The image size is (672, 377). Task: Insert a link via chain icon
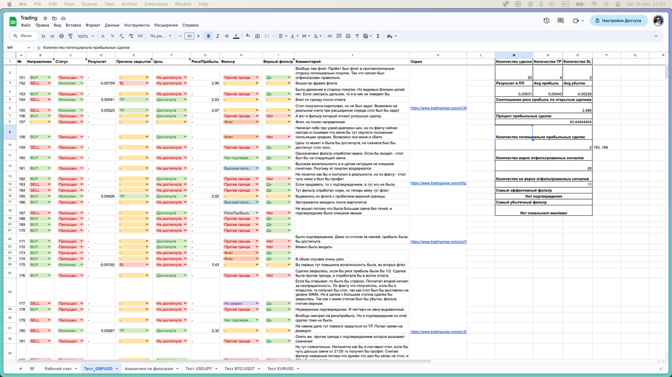pos(330,36)
